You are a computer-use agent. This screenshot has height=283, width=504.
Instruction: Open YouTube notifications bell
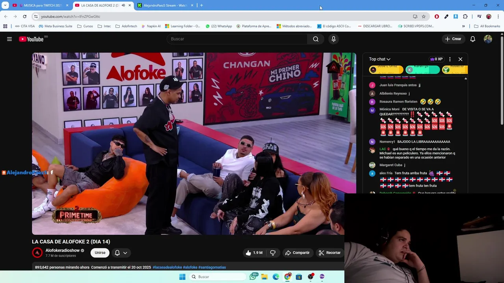pyautogui.click(x=473, y=39)
